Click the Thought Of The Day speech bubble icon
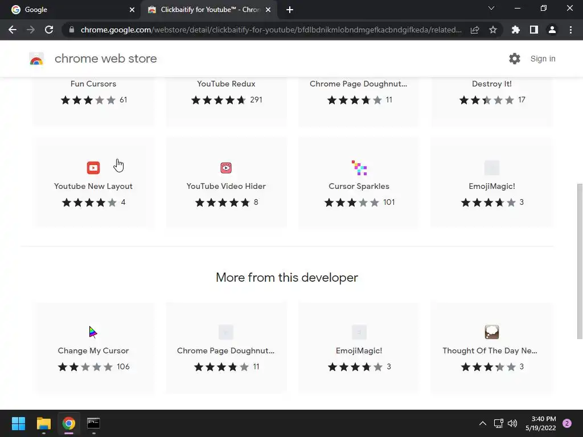 [492, 332]
